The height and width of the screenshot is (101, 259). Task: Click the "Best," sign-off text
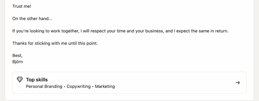[17, 56]
